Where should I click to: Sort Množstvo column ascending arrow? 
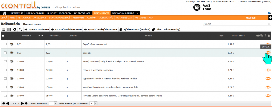(x=42, y=36)
